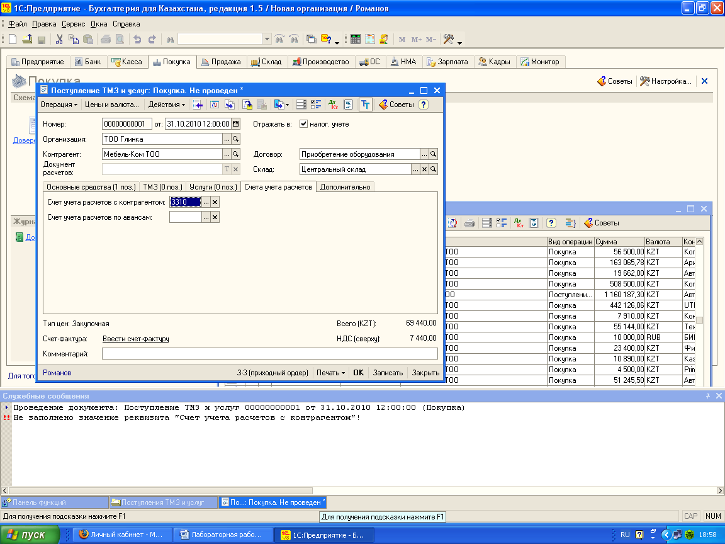The image size is (725, 544).
Task: Open the Файл menu
Action: click(18, 24)
